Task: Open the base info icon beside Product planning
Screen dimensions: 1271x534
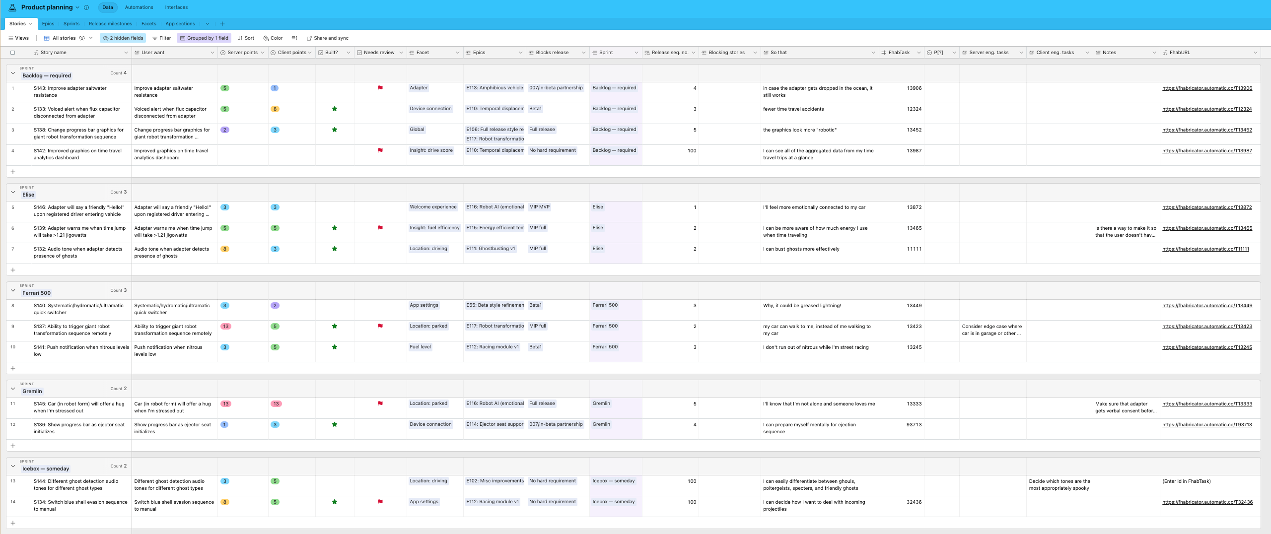Action: click(86, 7)
